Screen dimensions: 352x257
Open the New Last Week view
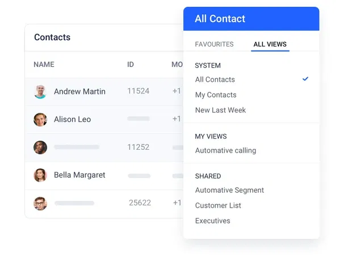[220, 110]
